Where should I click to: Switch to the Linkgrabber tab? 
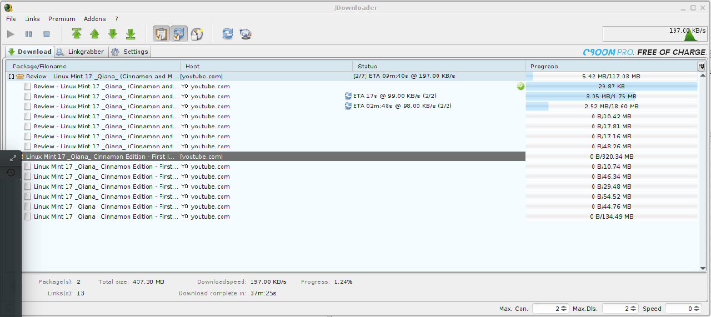(x=81, y=52)
